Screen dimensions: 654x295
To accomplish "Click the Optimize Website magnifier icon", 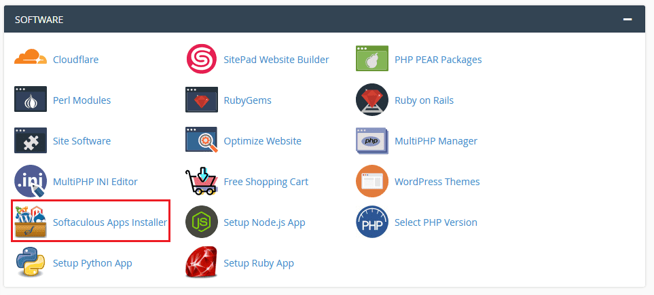I will click(x=202, y=140).
